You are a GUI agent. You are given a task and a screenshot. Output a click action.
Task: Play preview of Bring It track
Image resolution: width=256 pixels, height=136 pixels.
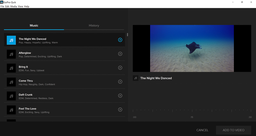click(120, 68)
